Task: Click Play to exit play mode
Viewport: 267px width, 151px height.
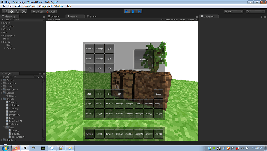Action: tap(126, 11)
